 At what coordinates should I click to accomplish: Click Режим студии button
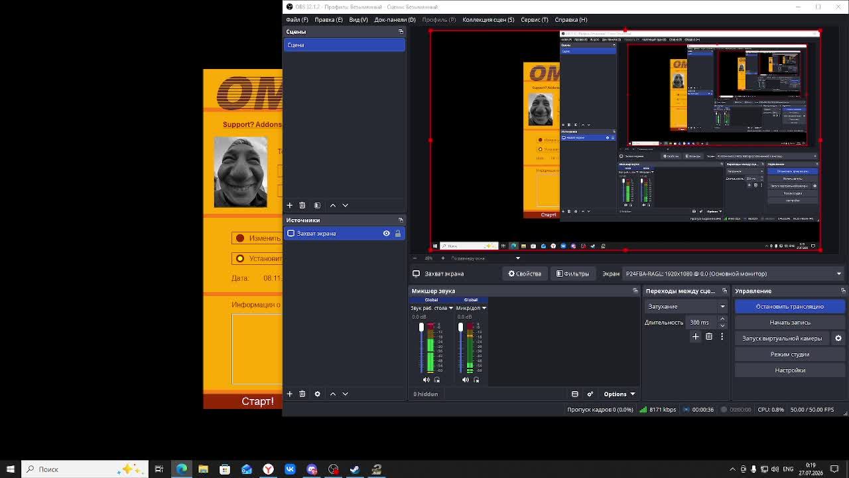tap(789, 355)
